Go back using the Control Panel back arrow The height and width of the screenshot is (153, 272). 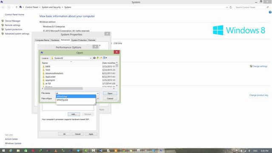3,7
